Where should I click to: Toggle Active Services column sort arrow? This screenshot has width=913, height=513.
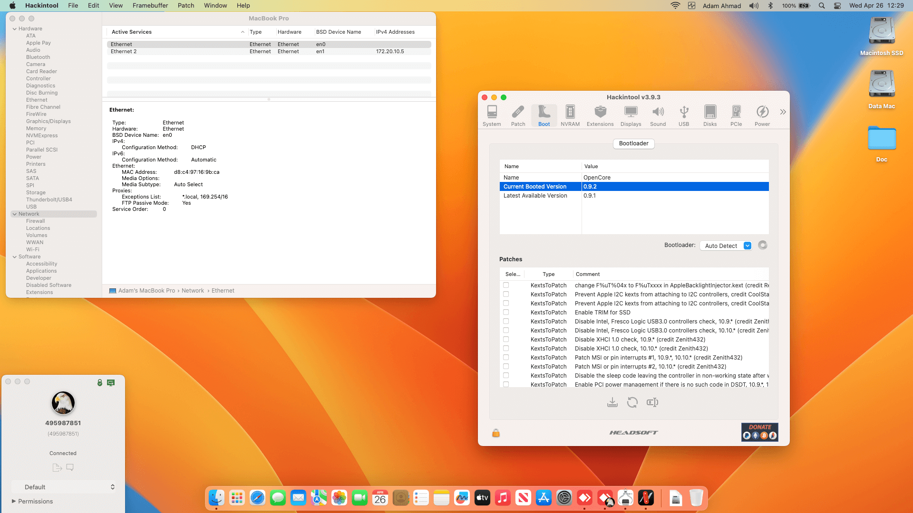(243, 32)
